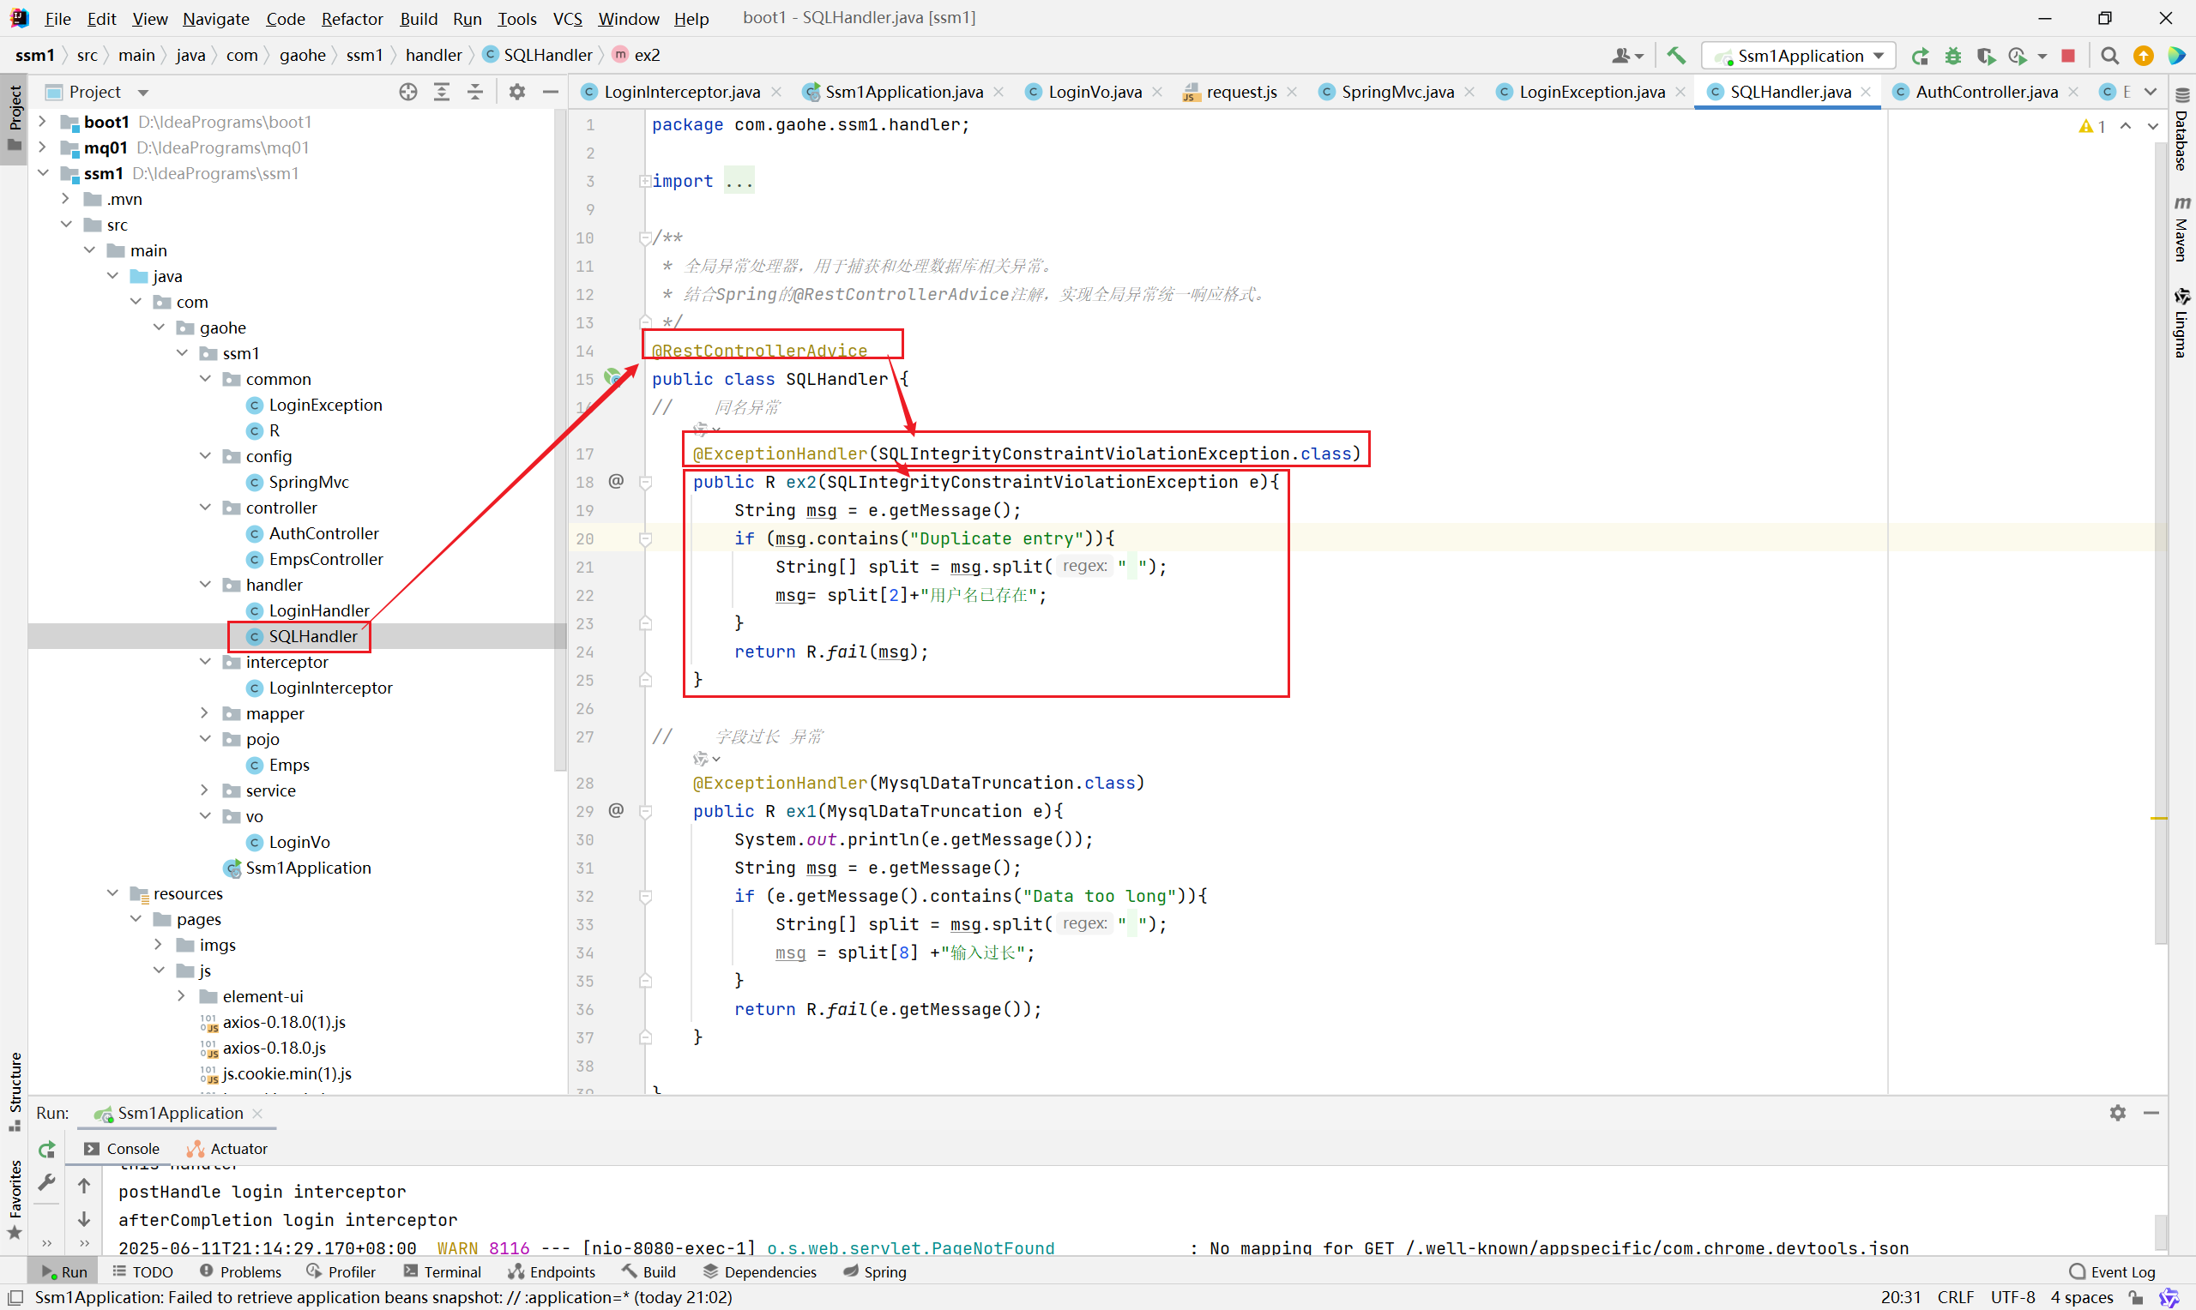
Task: Expand the mapper folder
Action: (x=205, y=713)
